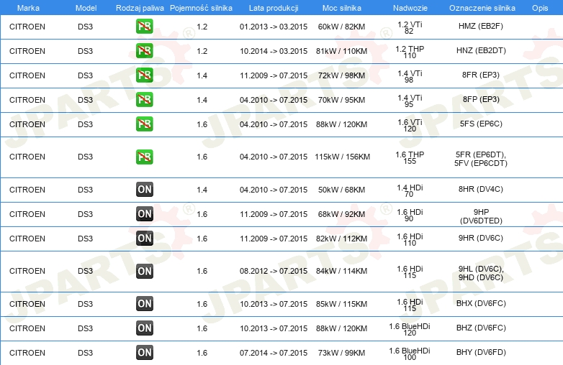Click petrol icon in 5FS (EP6C) row
Image resolution: width=563 pixels, height=365 pixels.
pyautogui.click(x=144, y=124)
